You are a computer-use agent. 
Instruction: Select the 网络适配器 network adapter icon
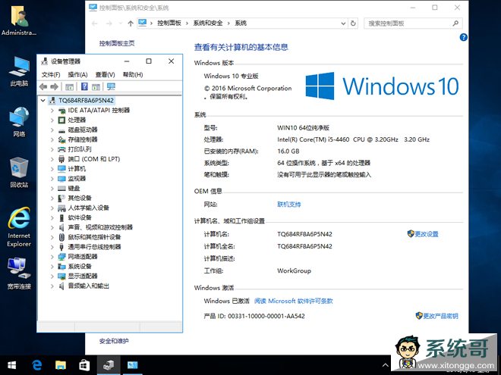(x=61, y=257)
